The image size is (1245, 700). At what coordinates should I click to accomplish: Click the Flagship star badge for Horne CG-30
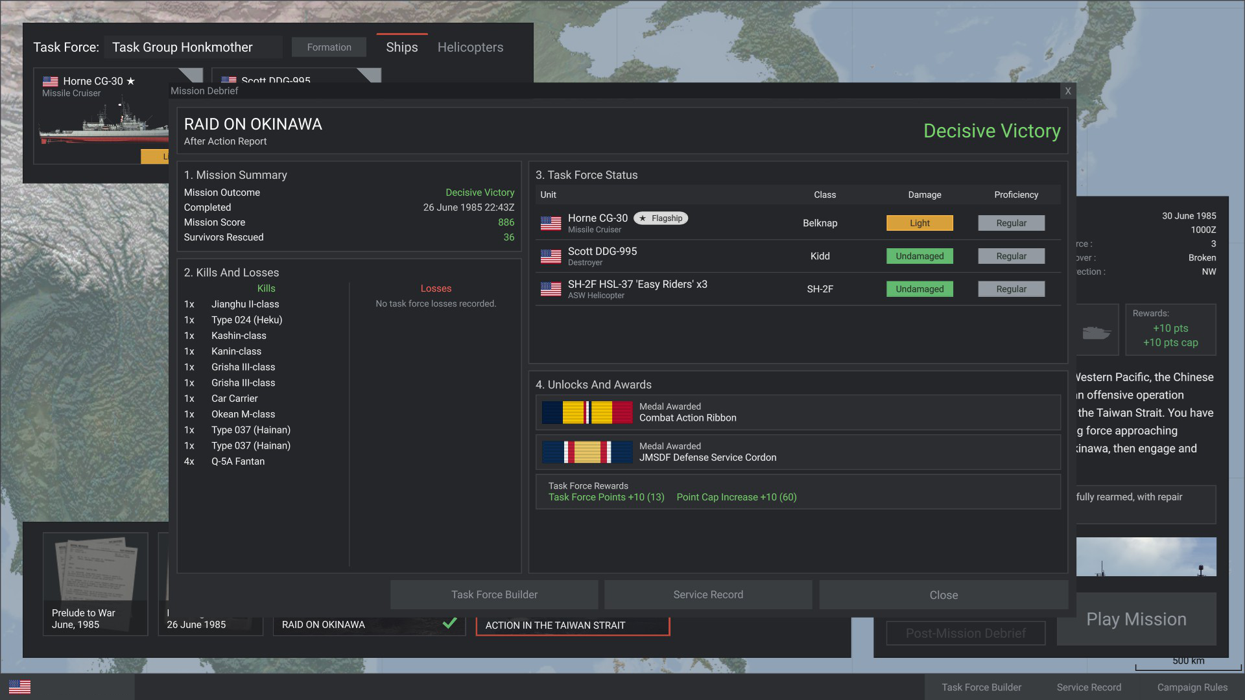(661, 218)
